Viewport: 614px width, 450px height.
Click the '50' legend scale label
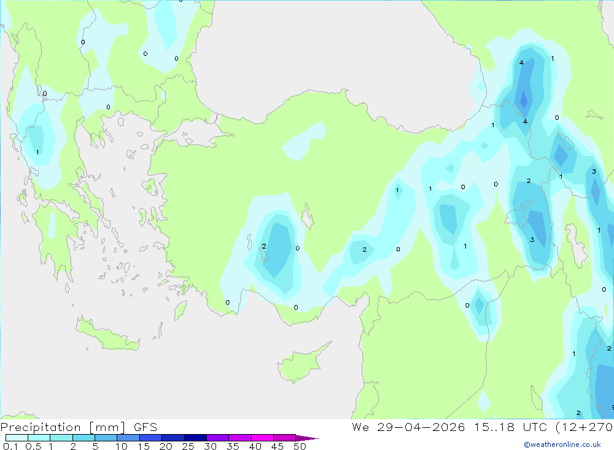click(x=300, y=446)
